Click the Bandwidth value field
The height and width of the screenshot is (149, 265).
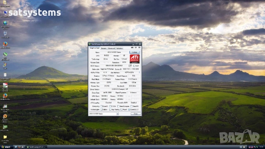click(x=132, y=86)
